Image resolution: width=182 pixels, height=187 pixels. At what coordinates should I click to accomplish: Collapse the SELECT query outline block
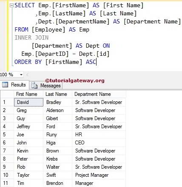click(11, 6)
